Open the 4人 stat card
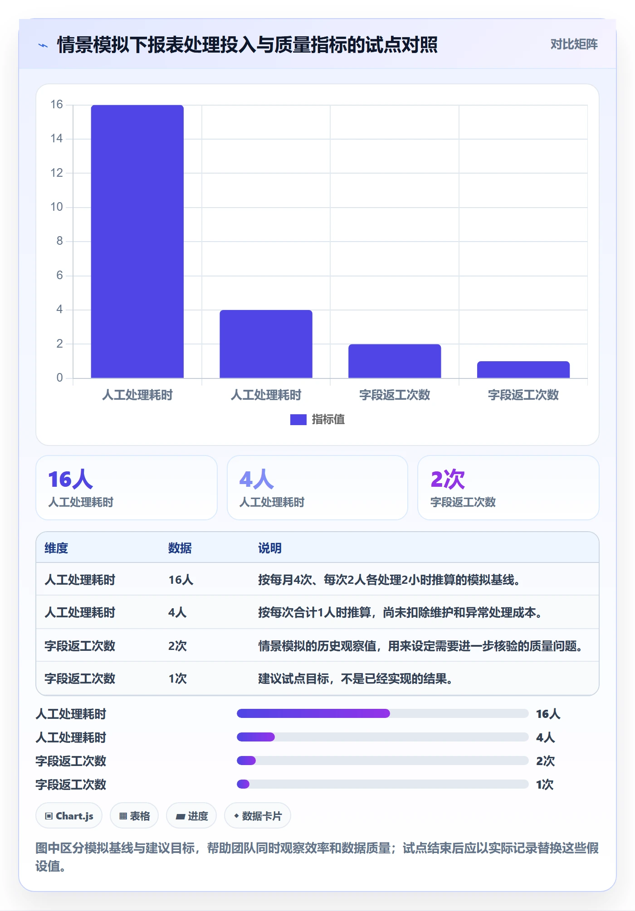Viewport: 635px width, 911px height. 317,488
